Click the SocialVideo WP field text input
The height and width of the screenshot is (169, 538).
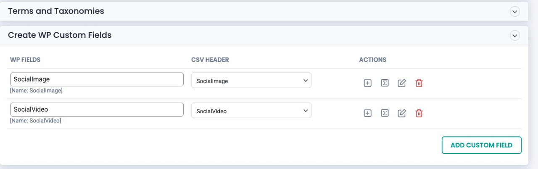(x=97, y=109)
